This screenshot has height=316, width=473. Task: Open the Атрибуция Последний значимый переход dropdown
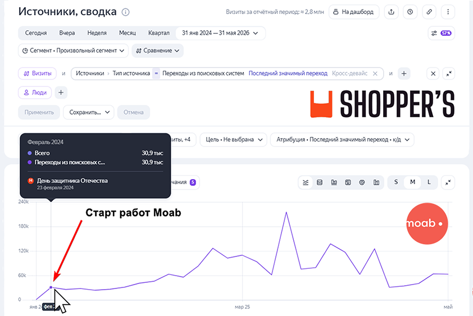pyautogui.click(x=342, y=140)
